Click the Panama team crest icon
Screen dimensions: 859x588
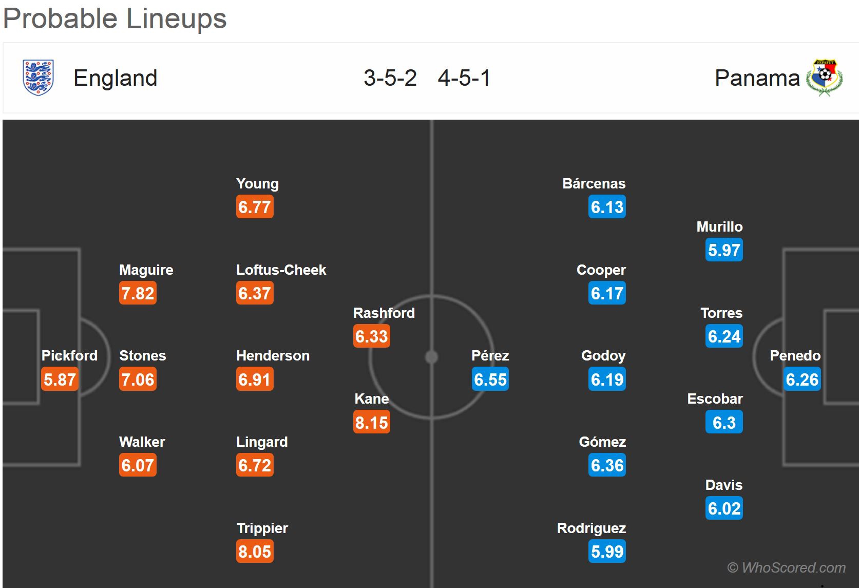click(824, 78)
